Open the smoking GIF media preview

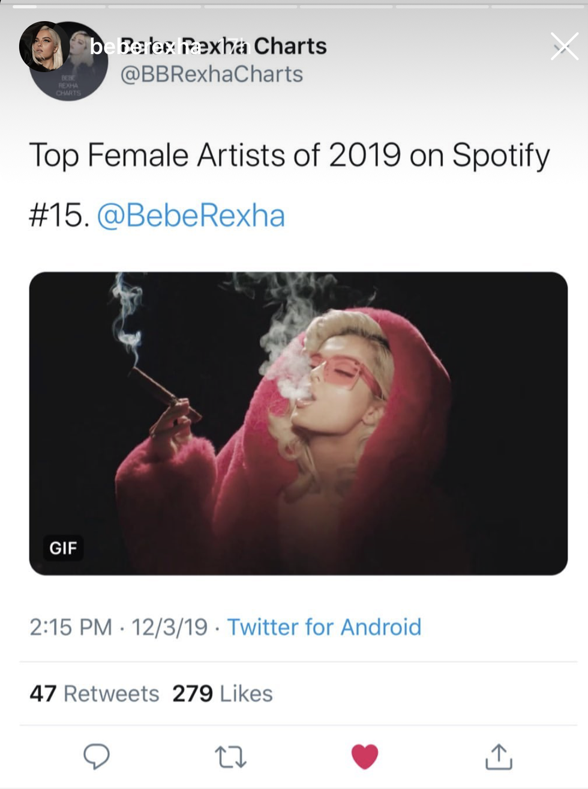coord(298,423)
